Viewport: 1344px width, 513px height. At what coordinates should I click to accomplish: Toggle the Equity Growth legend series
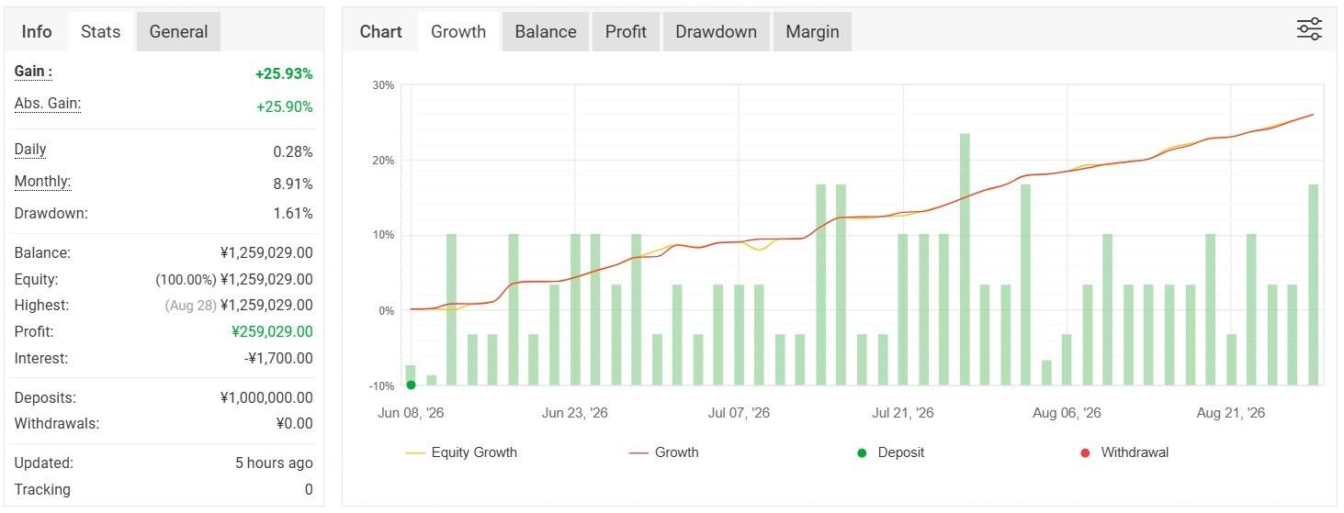click(461, 452)
